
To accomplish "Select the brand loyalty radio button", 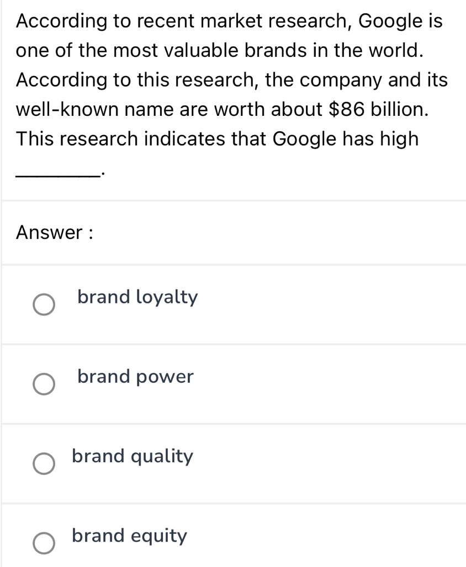I will click(x=44, y=306).
